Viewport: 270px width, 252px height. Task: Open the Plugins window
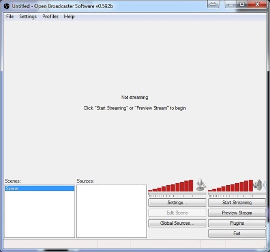pos(237,223)
